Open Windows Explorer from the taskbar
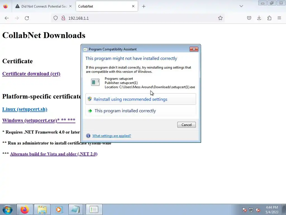The width and height of the screenshot is (286, 215). [x=42, y=209]
